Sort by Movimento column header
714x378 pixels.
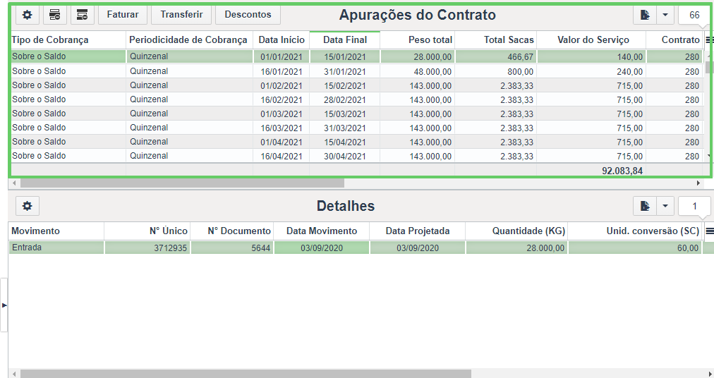point(56,231)
